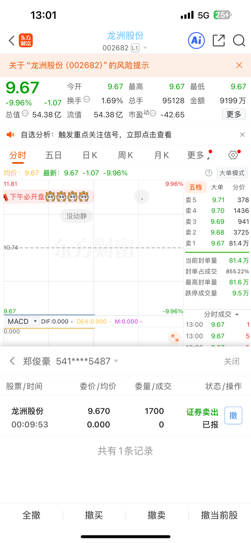The image size is (251, 543).
Task: Tap 没动静 comment bubble
Action: click(x=76, y=216)
